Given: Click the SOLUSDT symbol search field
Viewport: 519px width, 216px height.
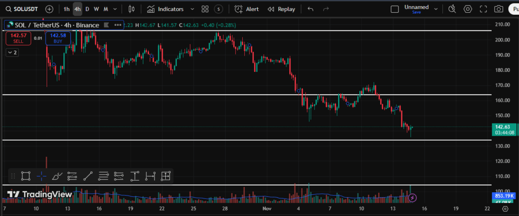Looking at the screenshot, I should (24, 9).
